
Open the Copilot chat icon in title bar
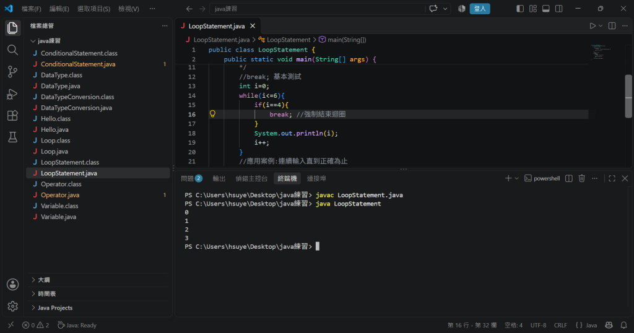pyautogui.click(x=433, y=9)
